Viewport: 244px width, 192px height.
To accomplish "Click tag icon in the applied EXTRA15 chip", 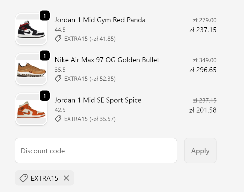I will click(24, 178).
